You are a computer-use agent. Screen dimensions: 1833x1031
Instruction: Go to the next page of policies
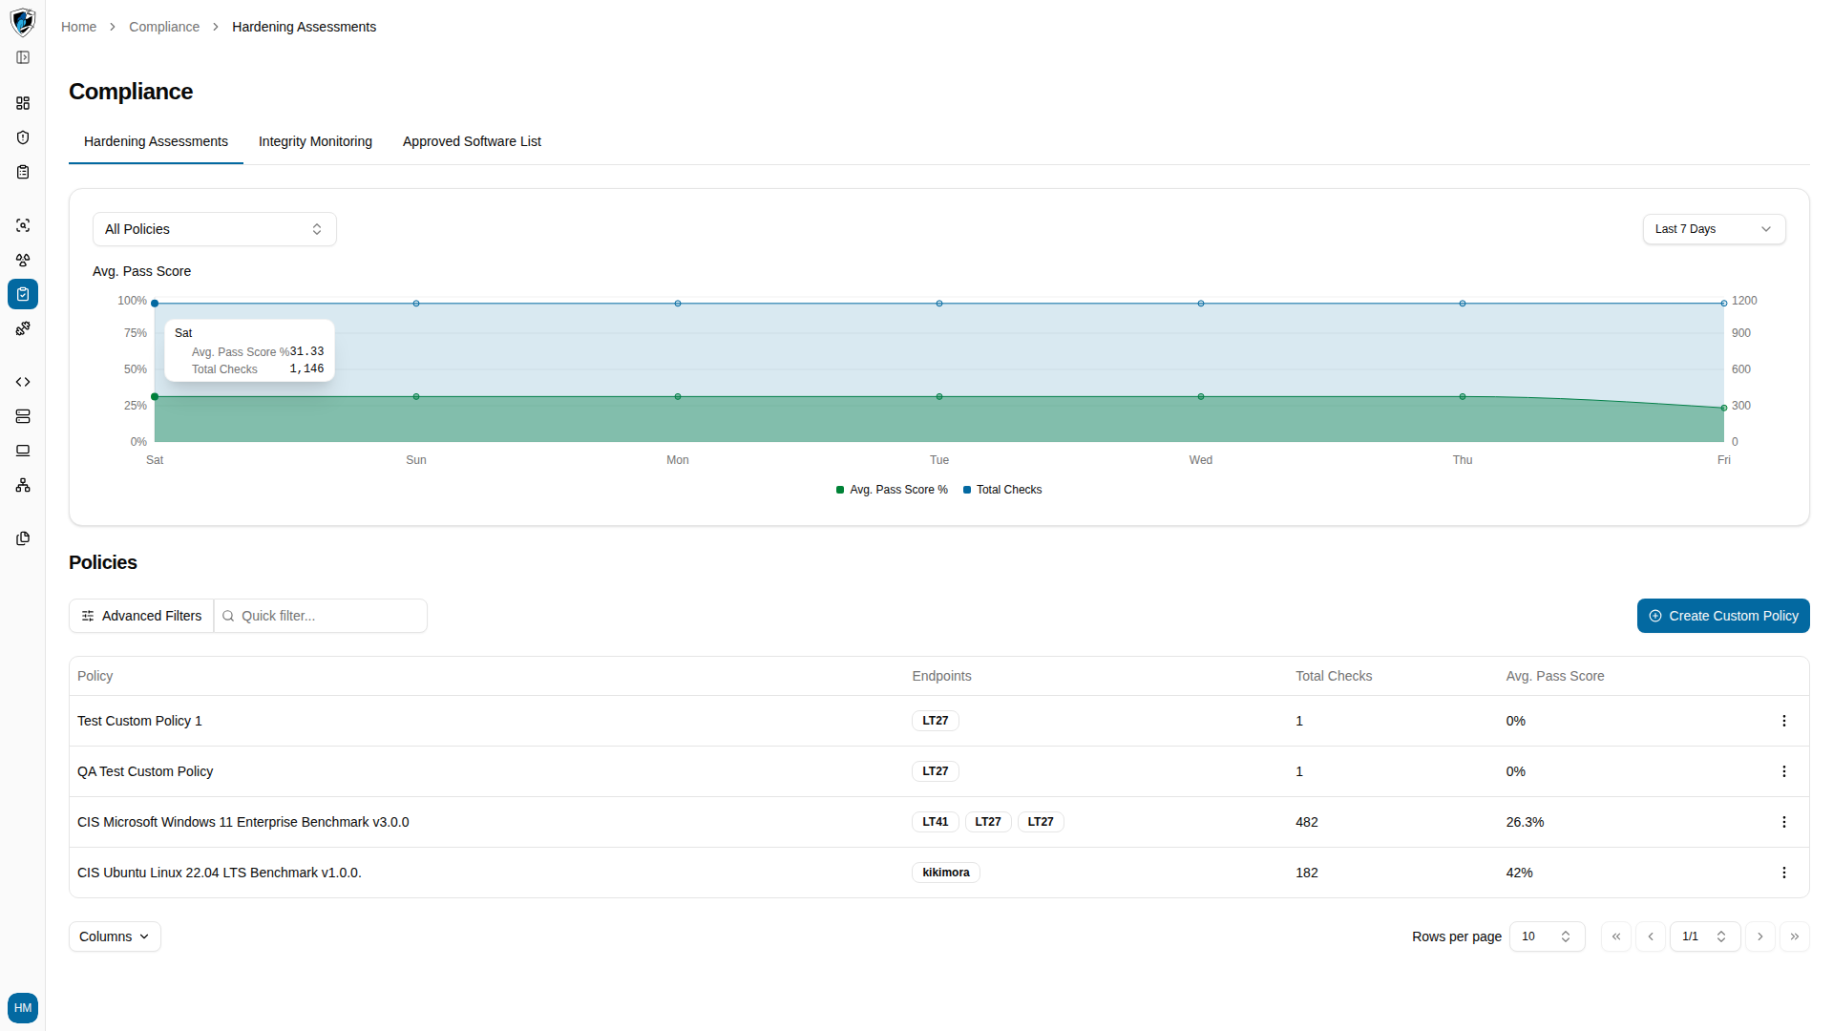click(x=1760, y=936)
